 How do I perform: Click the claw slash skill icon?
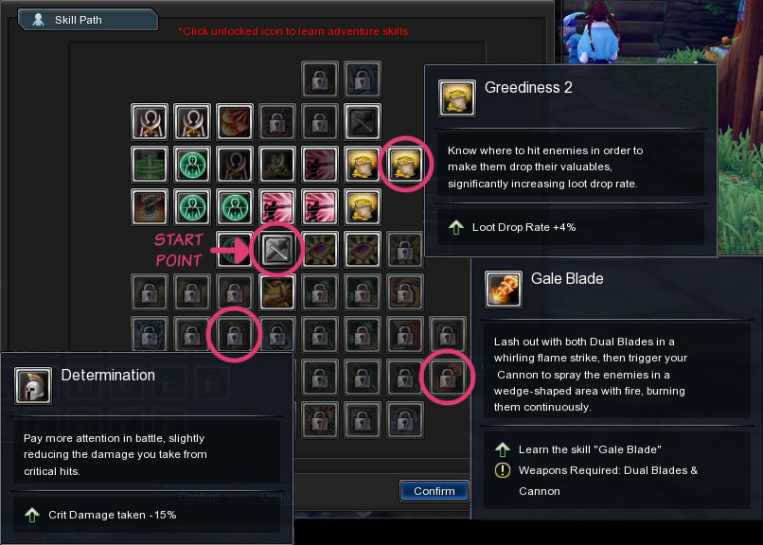[235, 121]
